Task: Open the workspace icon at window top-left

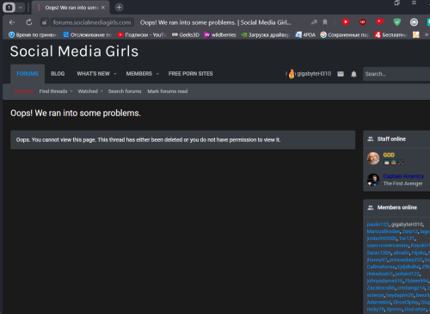Action: tap(9, 8)
